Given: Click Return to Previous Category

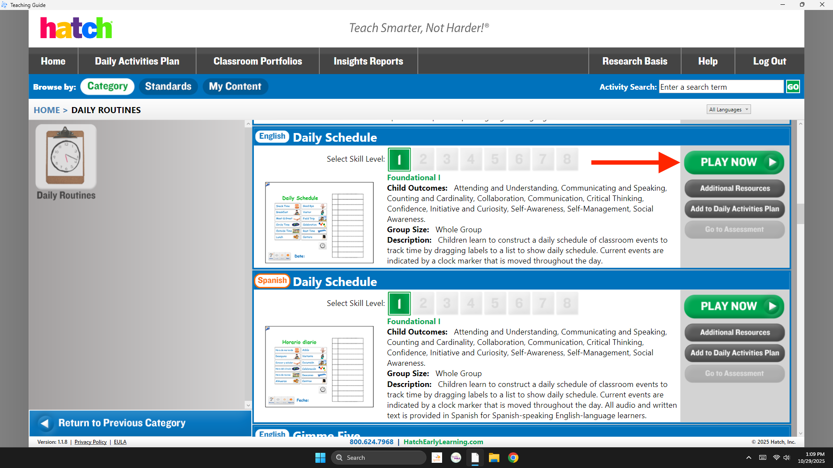Looking at the screenshot, I should 140,423.
